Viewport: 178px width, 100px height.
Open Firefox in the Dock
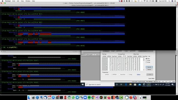[x=109, y=97]
